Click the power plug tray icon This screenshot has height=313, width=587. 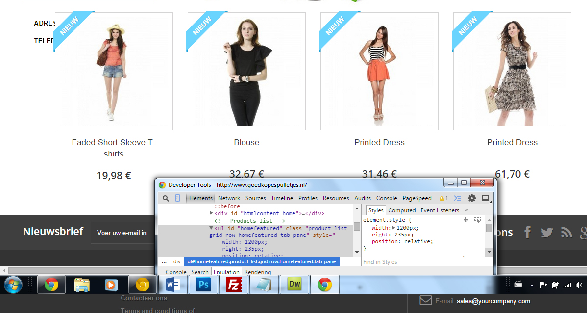click(x=556, y=285)
